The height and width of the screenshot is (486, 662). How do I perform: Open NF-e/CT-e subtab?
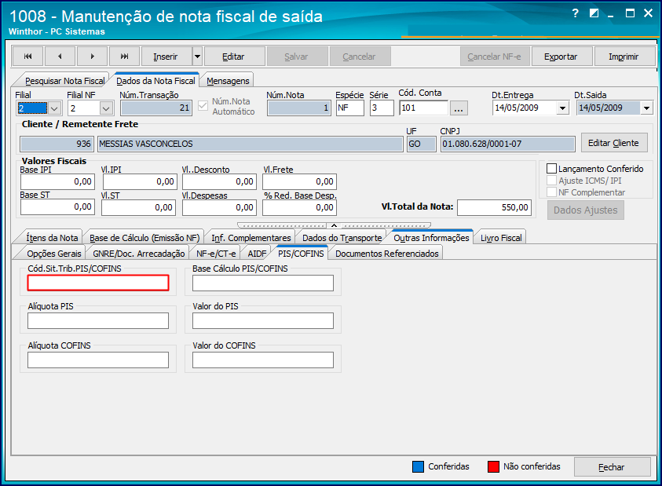tap(216, 254)
